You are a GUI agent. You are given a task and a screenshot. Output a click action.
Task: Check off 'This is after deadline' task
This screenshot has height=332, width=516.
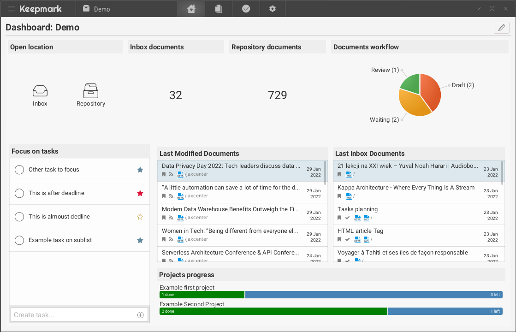[x=19, y=193]
